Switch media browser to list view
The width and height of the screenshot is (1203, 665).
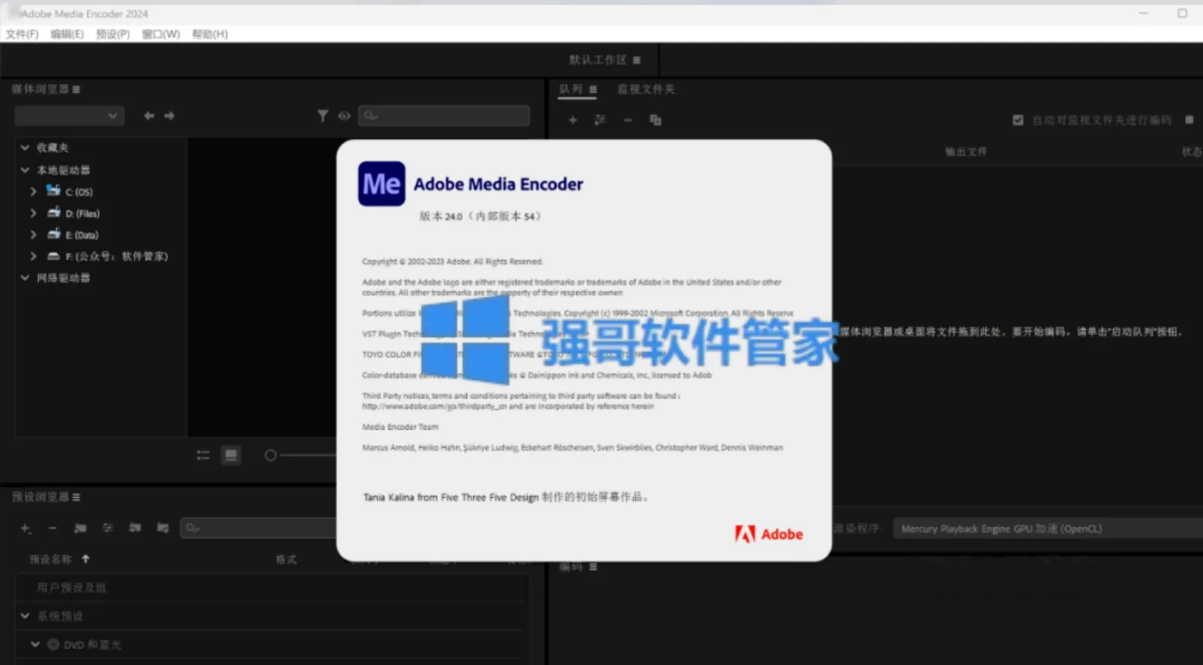[x=203, y=455]
